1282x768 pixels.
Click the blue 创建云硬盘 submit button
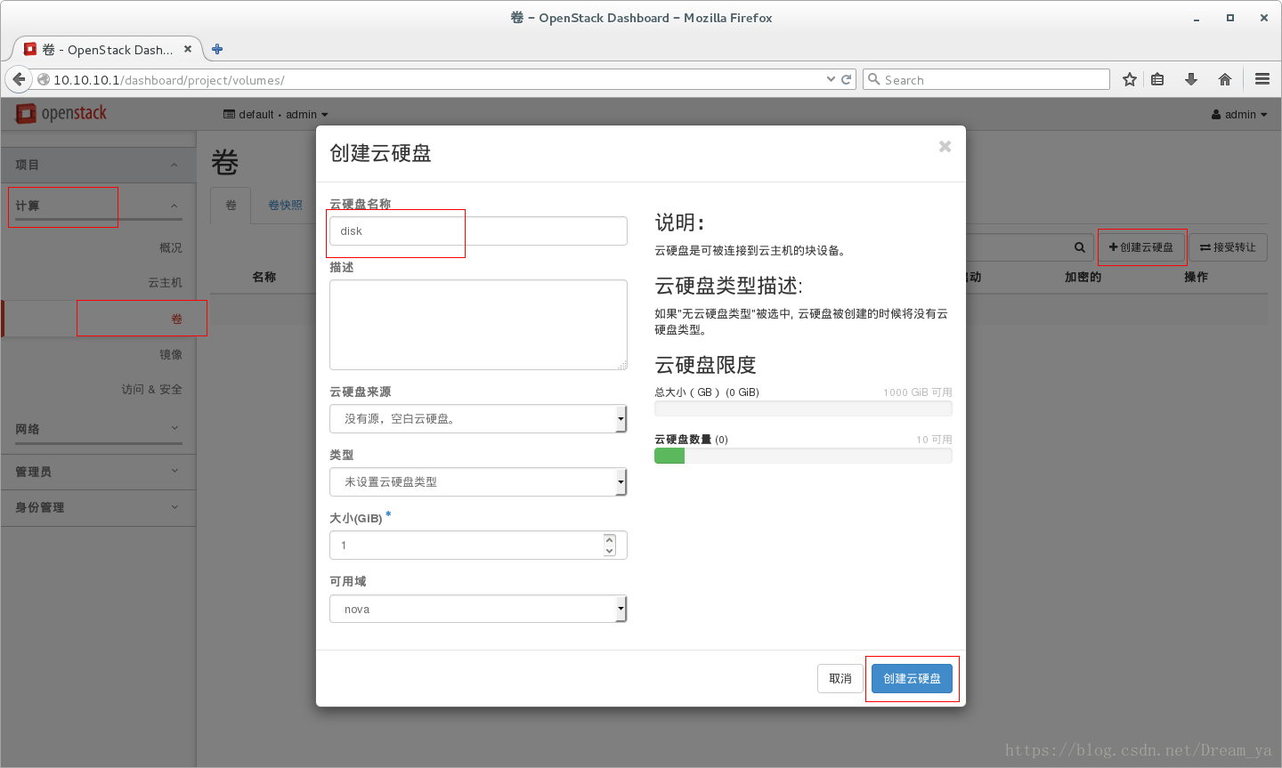[x=912, y=678]
